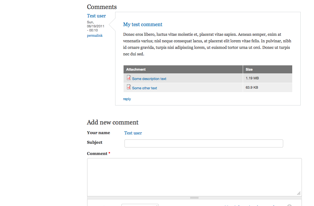This screenshot has width=314, height=206.
Task: Open the Some other text attachment
Action: [144, 88]
